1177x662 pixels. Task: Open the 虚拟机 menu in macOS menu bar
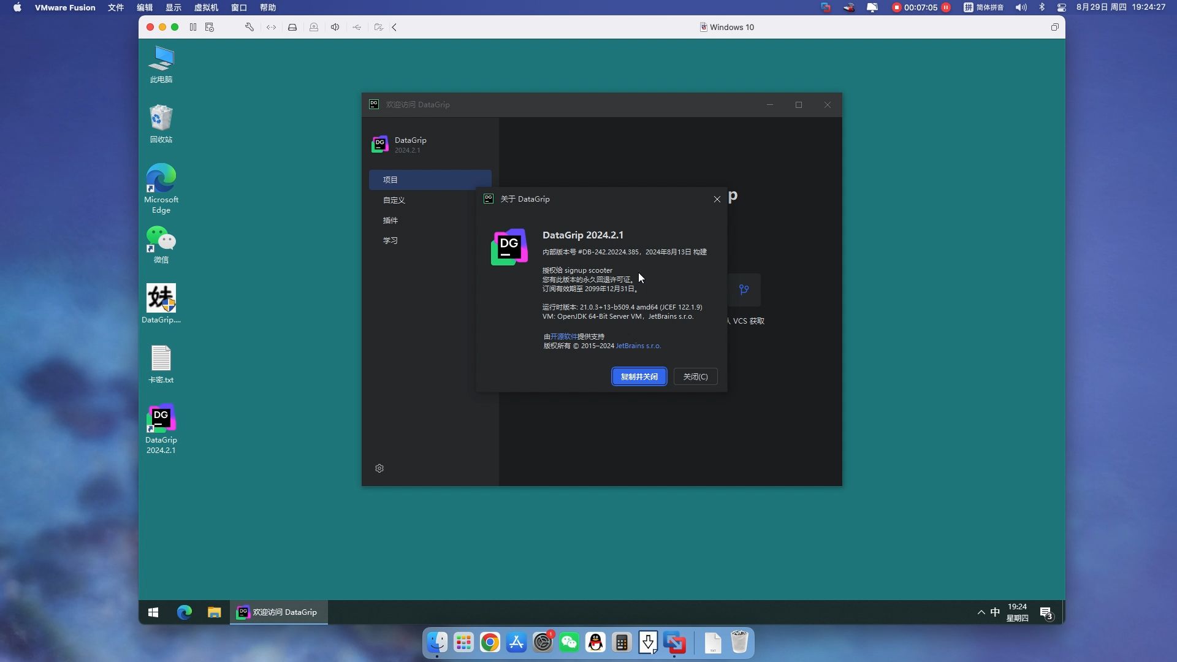(206, 7)
